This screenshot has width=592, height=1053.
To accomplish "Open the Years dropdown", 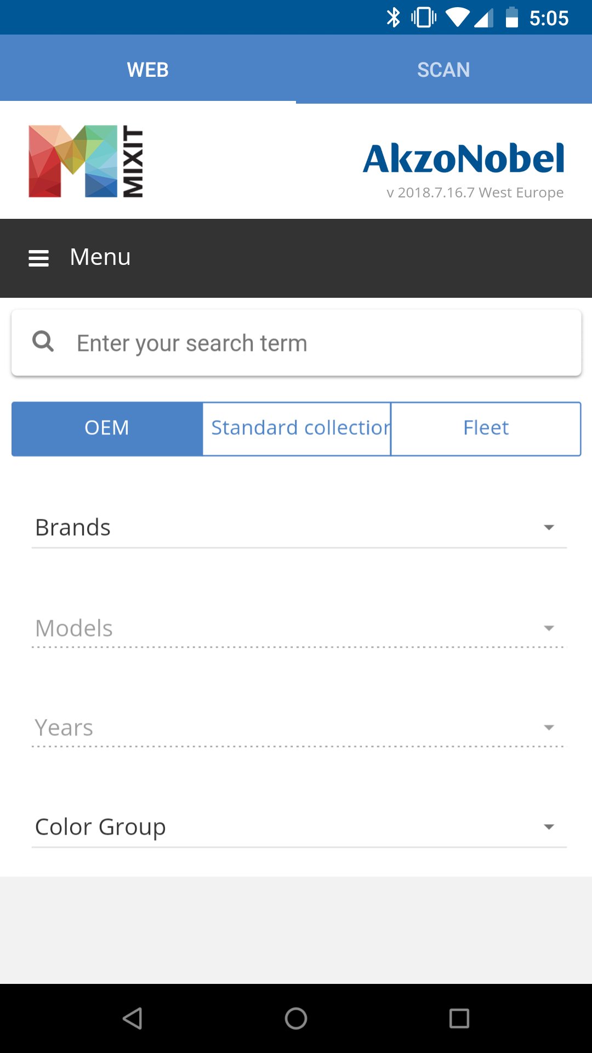I will [299, 728].
